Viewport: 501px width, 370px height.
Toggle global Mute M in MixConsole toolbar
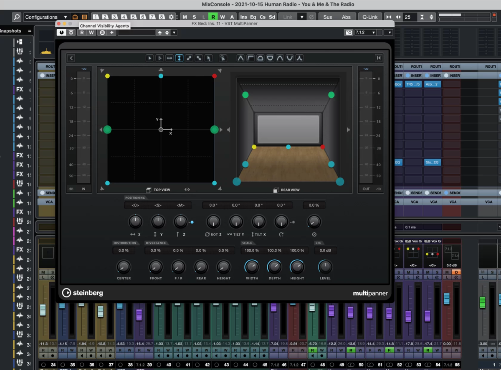(x=185, y=17)
